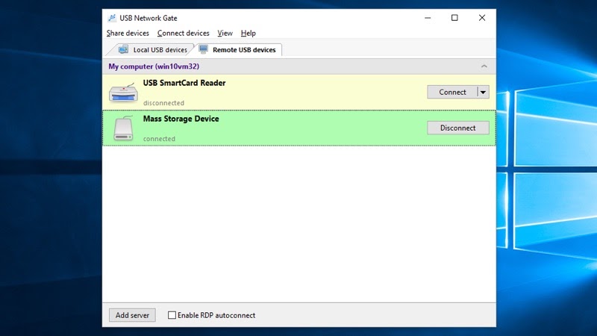Open the Share devices menu
Image resolution: width=597 pixels, height=336 pixels.
pyautogui.click(x=128, y=33)
